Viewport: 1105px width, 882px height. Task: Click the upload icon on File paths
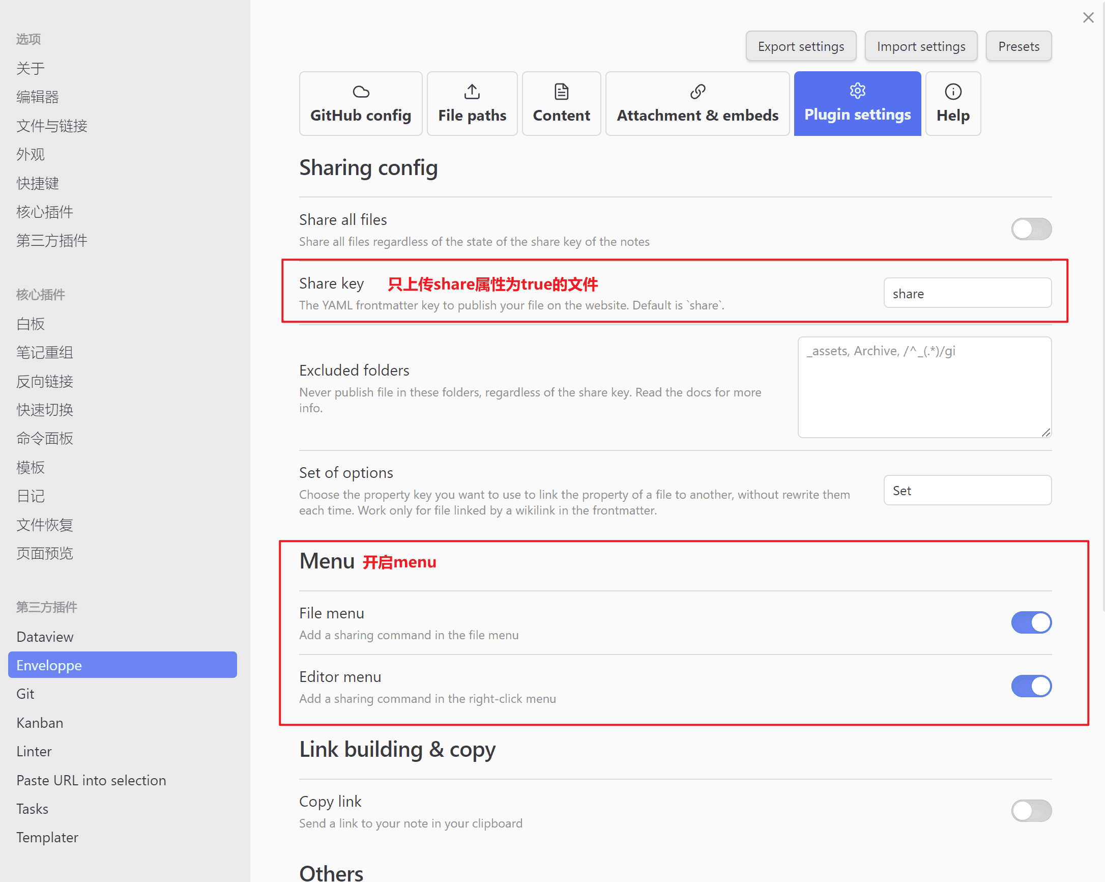(472, 92)
